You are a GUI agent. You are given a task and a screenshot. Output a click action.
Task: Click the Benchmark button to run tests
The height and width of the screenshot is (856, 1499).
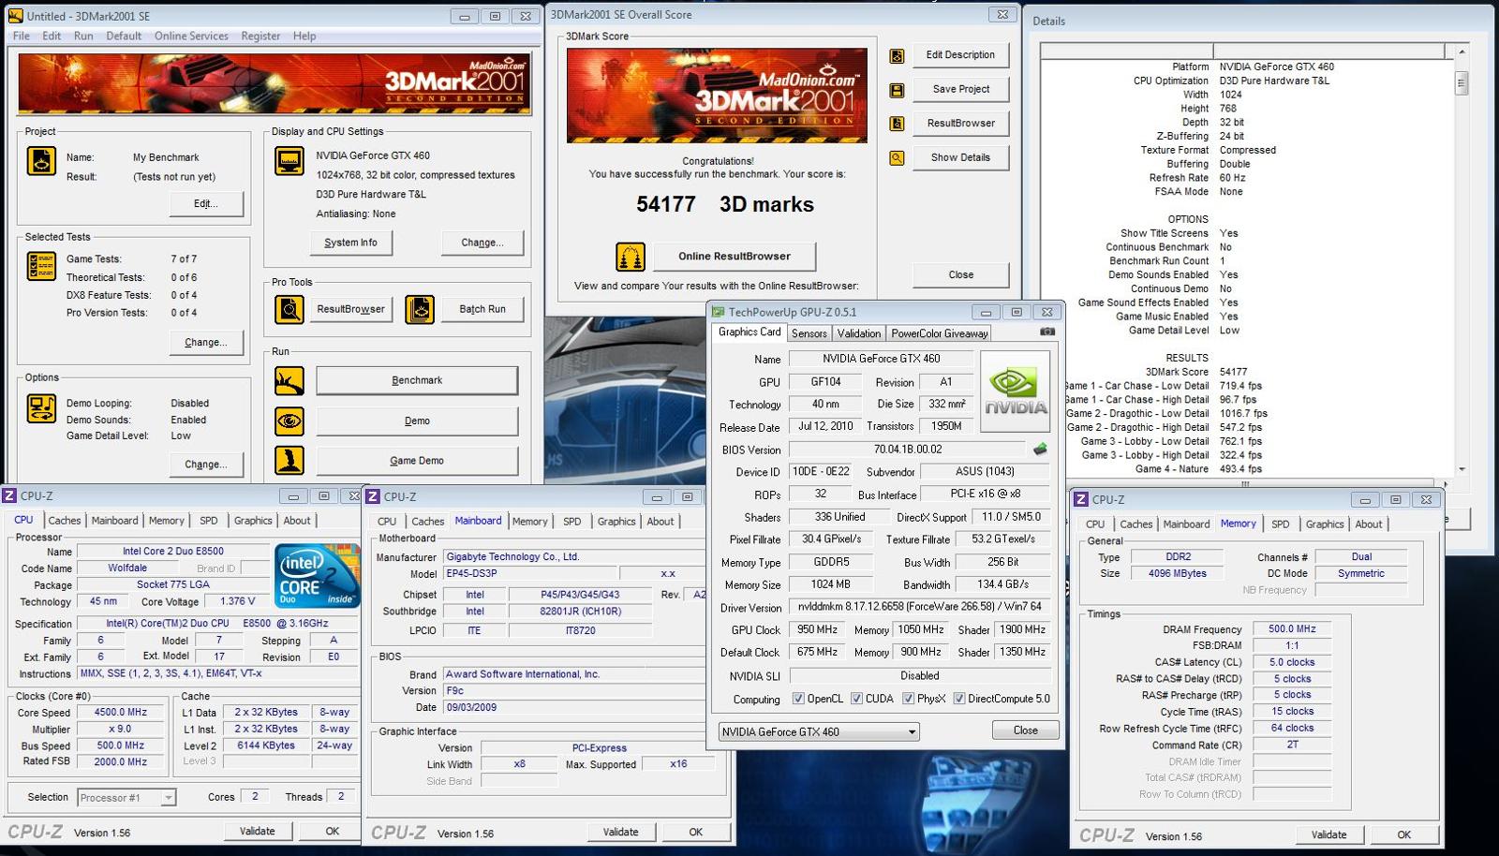[417, 380]
